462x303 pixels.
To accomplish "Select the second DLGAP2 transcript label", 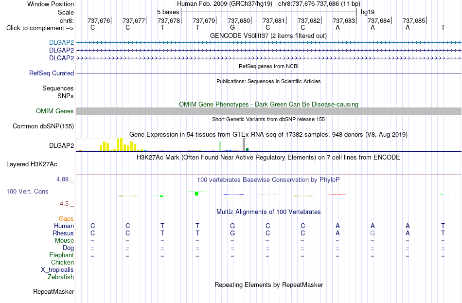I will point(61,51).
